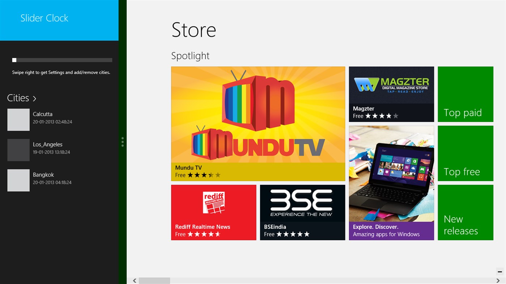Click the 20-01-2013 04:18:24 timestamp
506x284 pixels.
pos(52,183)
